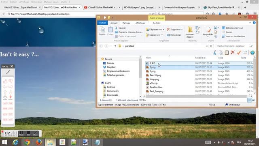
Task: Open Emplacements récents in the navigation pane
Action: (x=116, y=71)
